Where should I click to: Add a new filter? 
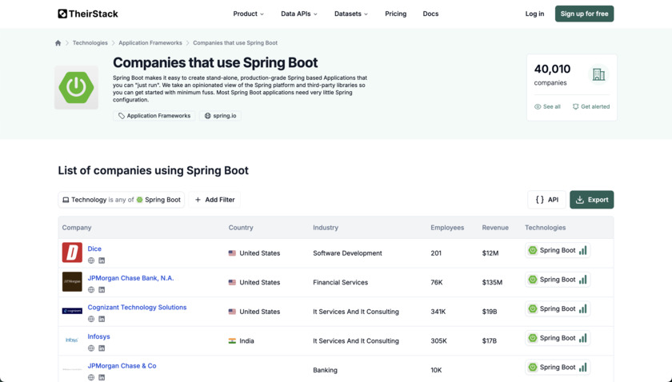pyautogui.click(x=215, y=200)
